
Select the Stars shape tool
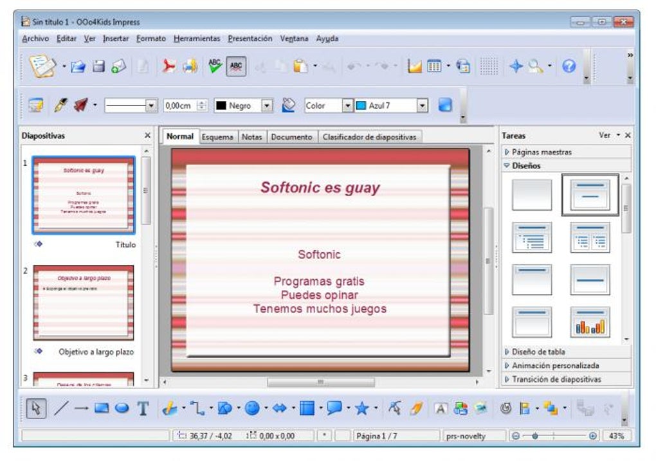(x=362, y=408)
